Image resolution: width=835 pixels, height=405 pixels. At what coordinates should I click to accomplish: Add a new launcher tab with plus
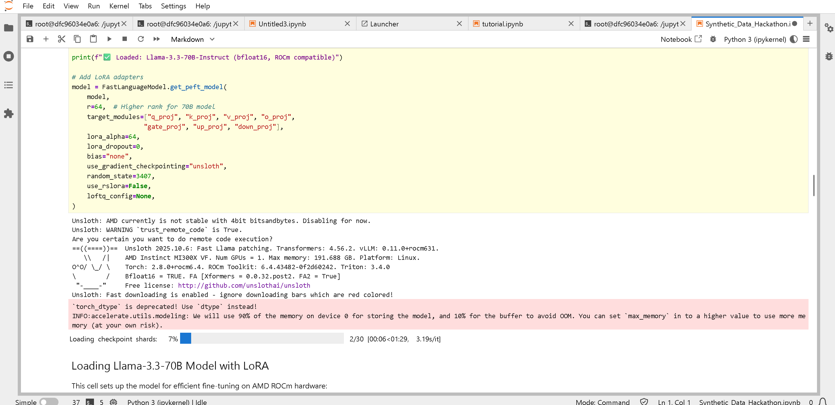(x=809, y=23)
